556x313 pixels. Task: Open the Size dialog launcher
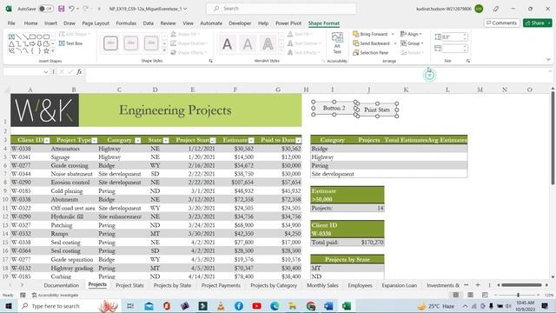pos(468,61)
